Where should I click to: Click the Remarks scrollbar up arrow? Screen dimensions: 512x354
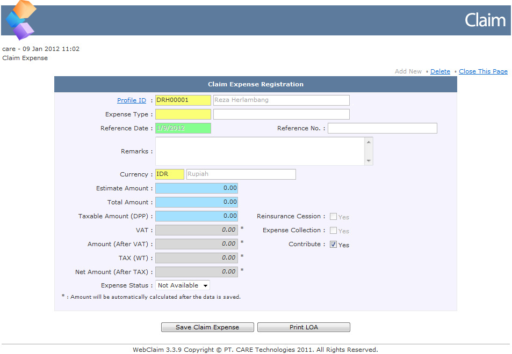(x=369, y=142)
